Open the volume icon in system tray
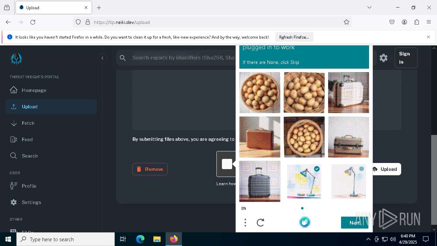The height and width of the screenshot is (246, 437). [x=393, y=239]
